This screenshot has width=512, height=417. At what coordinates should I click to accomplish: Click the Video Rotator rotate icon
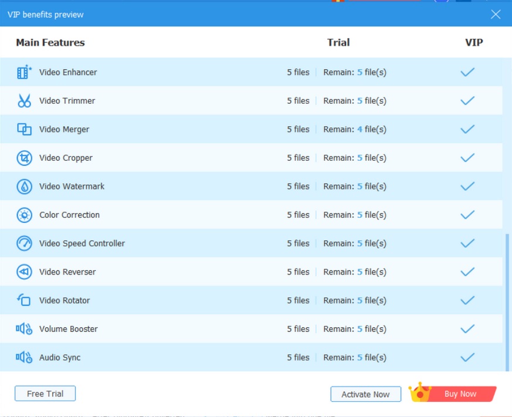[x=24, y=300]
